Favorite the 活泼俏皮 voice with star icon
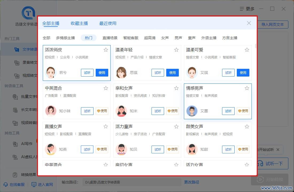Screen dimensions: 294x192 [106, 50]
